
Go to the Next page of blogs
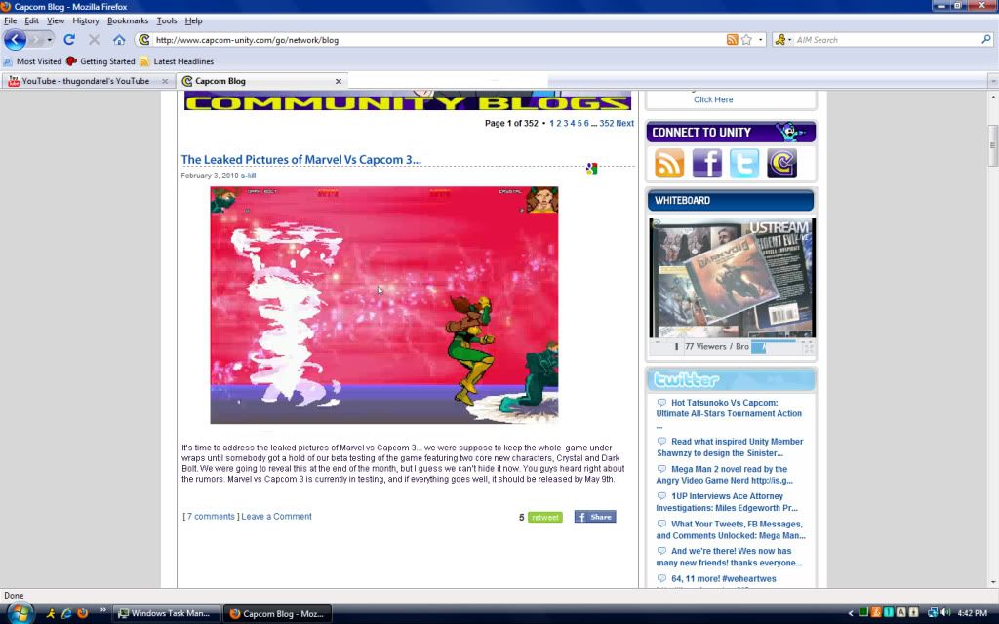coord(625,124)
